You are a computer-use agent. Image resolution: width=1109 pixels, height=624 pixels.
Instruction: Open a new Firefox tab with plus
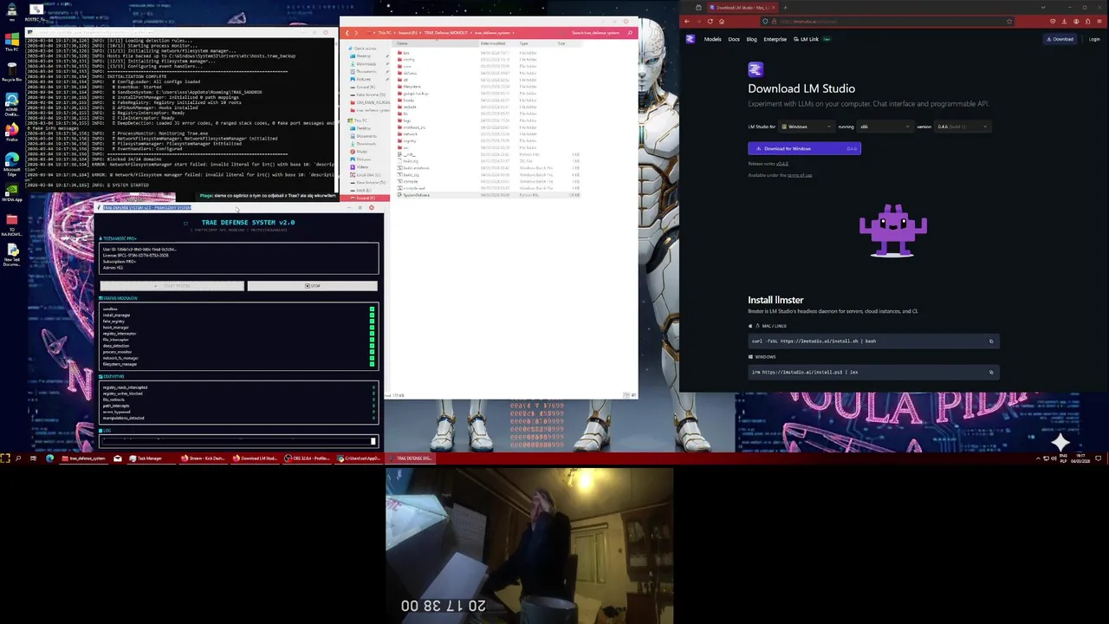[785, 8]
